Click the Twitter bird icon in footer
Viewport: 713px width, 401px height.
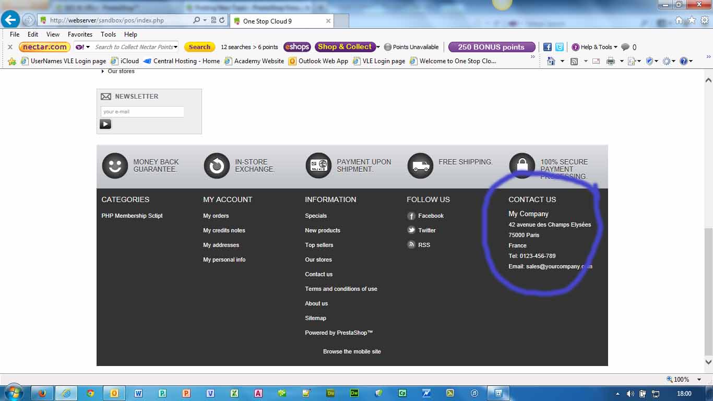pyautogui.click(x=411, y=230)
